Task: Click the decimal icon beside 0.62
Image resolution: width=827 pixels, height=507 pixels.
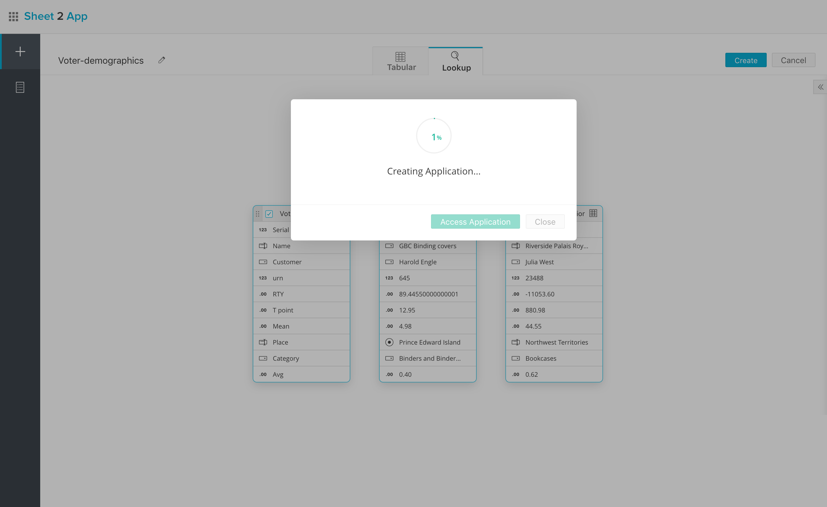Action: tap(515, 374)
